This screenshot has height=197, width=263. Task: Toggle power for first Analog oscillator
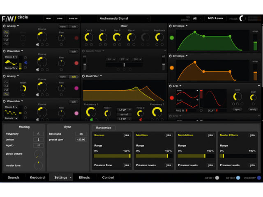4,26
